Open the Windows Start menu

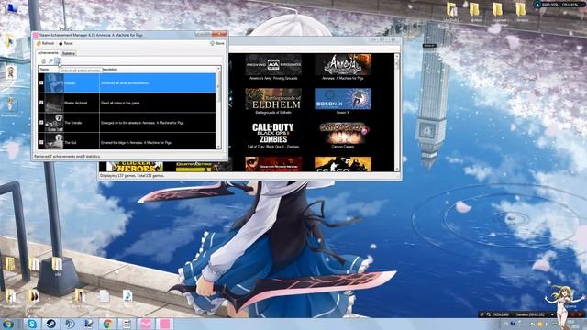point(8,324)
